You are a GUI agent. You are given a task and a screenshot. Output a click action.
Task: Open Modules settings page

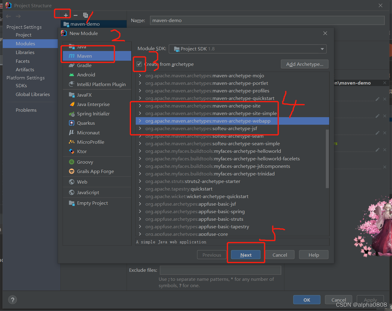pyautogui.click(x=25, y=43)
